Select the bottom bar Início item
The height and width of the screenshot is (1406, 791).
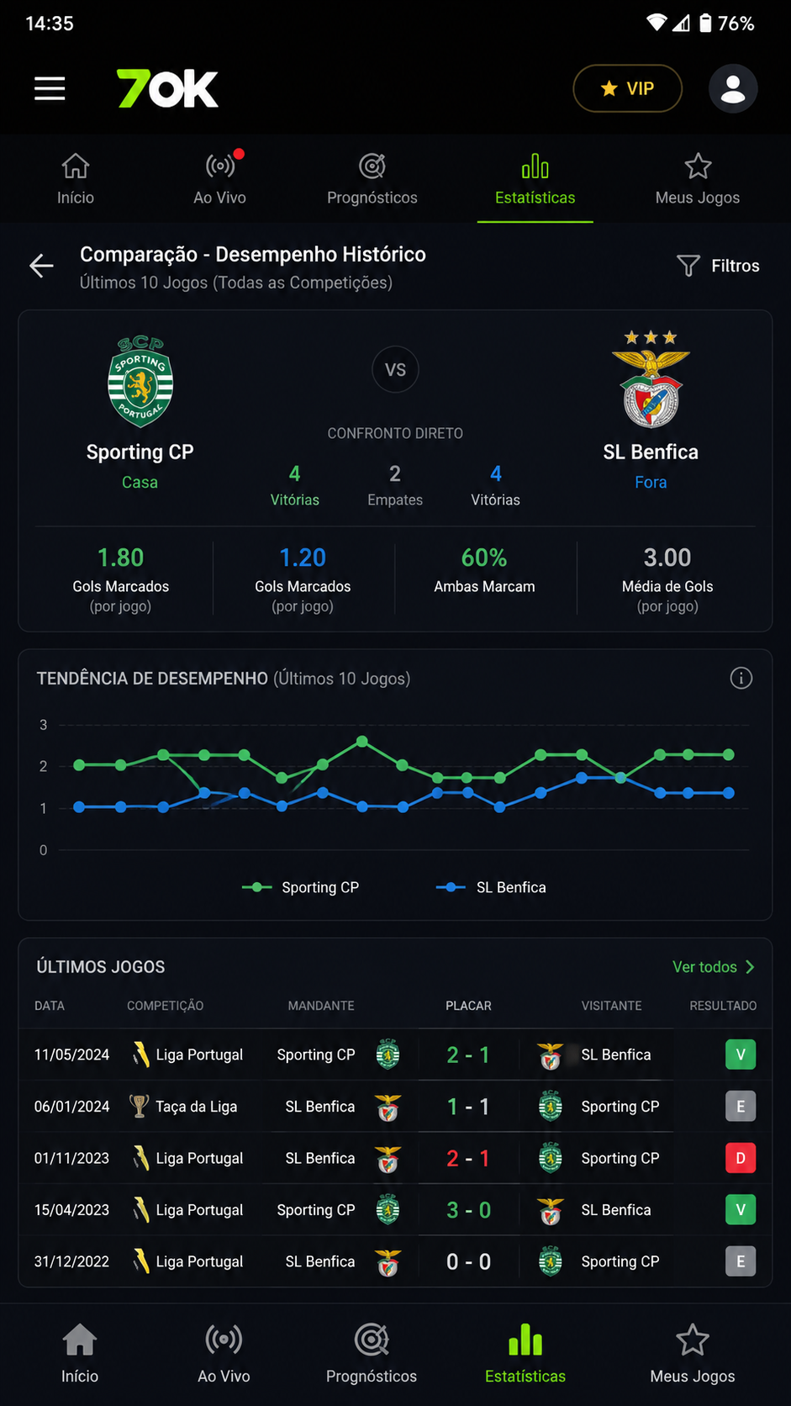click(x=80, y=1353)
